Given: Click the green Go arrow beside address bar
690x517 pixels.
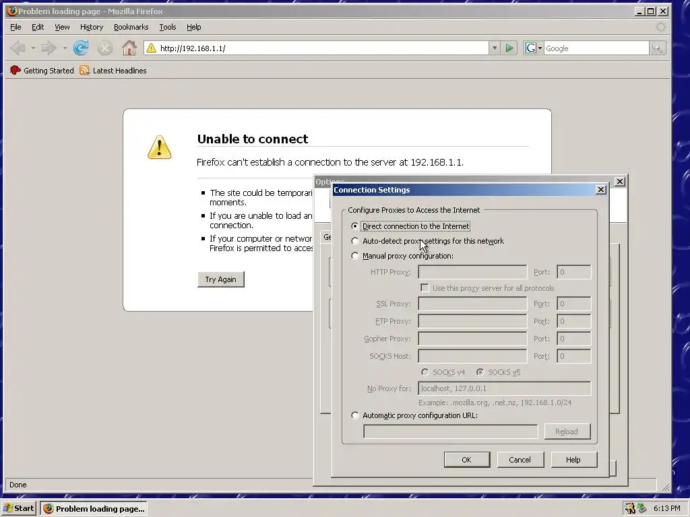Looking at the screenshot, I should point(509,48).
